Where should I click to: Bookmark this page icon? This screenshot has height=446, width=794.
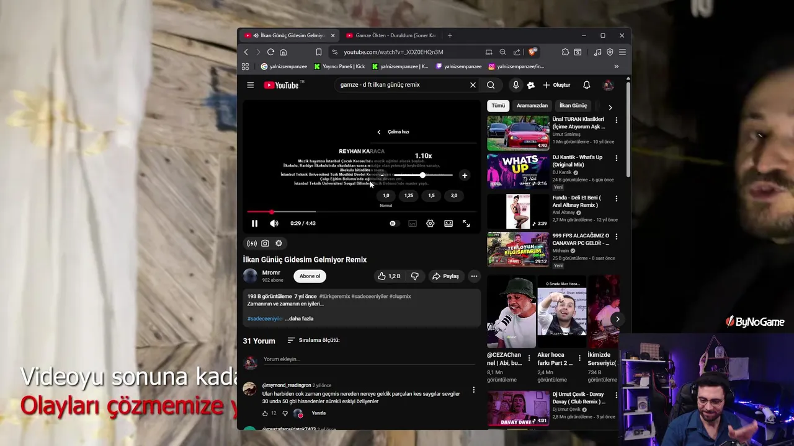[319, 52]
